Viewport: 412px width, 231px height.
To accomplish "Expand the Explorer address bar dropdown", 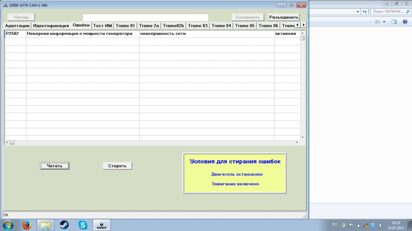I will coord(358,12).
